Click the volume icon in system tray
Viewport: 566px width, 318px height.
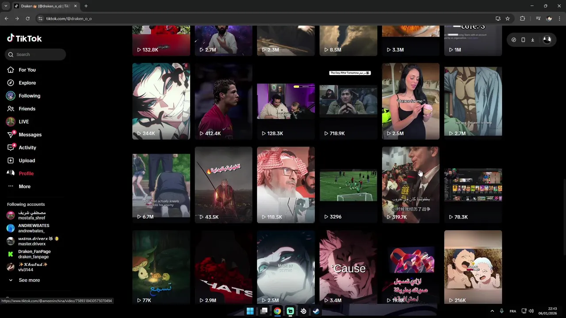[x=531, y=311]
